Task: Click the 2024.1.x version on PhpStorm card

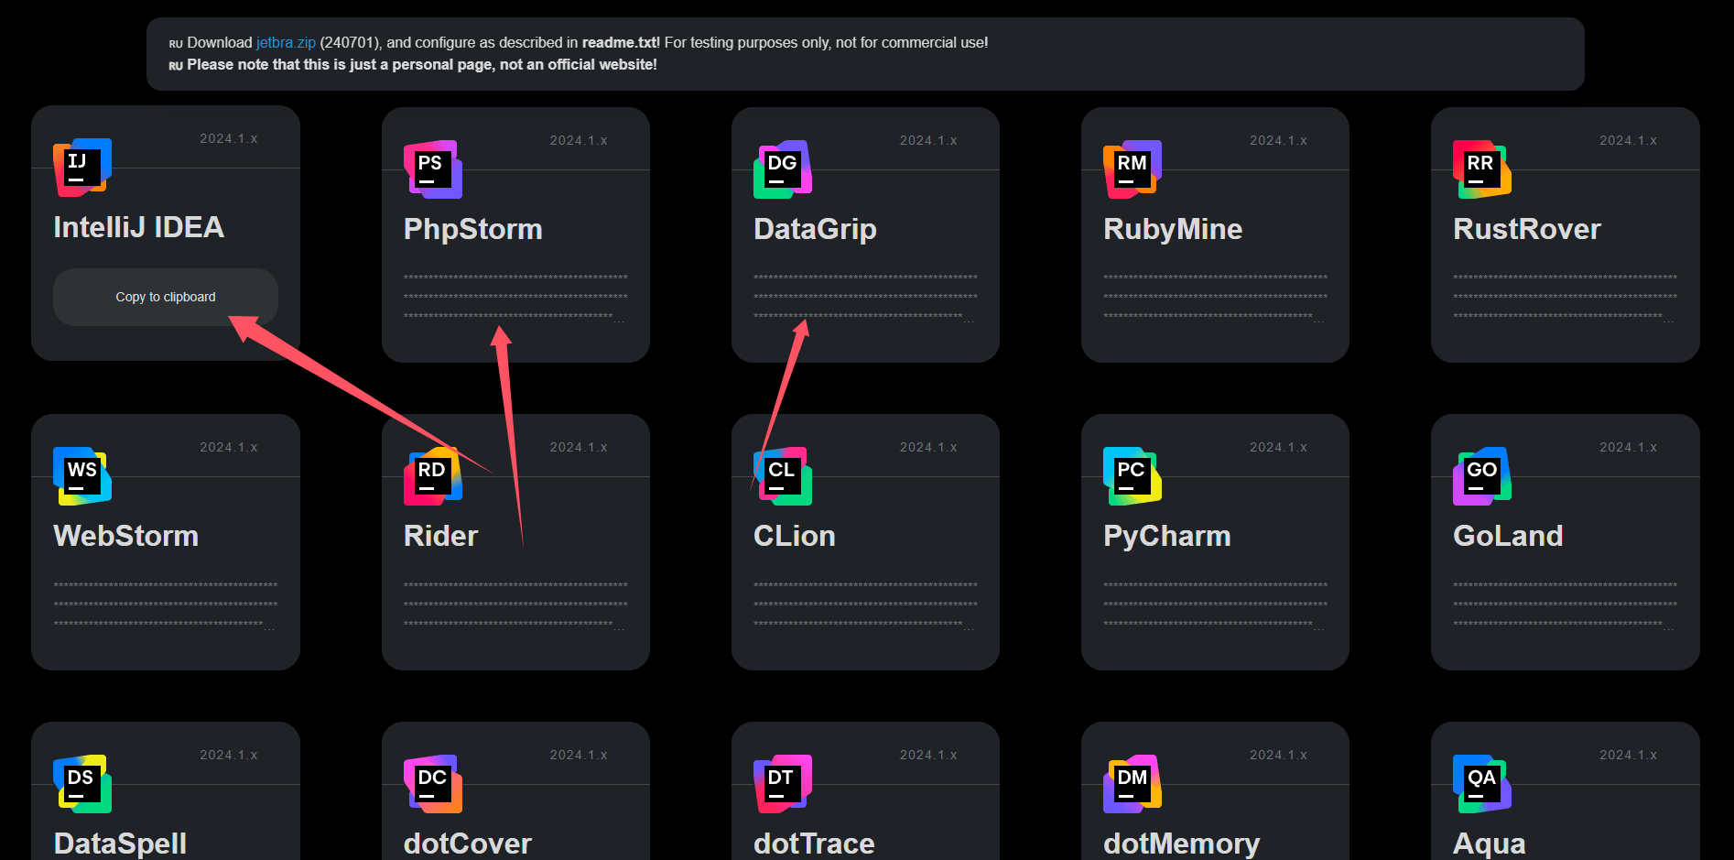Action: click(x=579, y=141)
